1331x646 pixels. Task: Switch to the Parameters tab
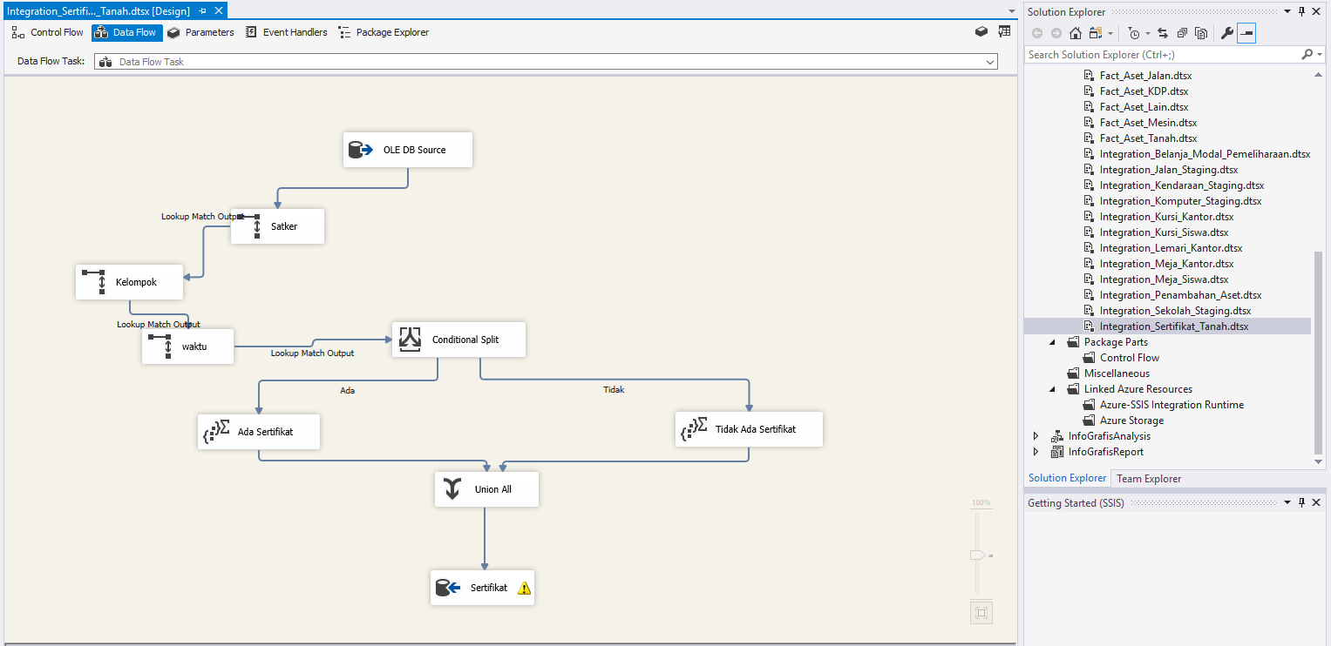[x=200, y=32]
